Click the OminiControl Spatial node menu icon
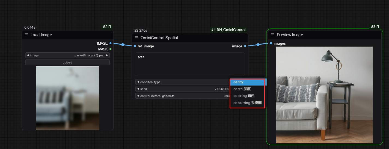389x149 pixels. coord(136,38)
